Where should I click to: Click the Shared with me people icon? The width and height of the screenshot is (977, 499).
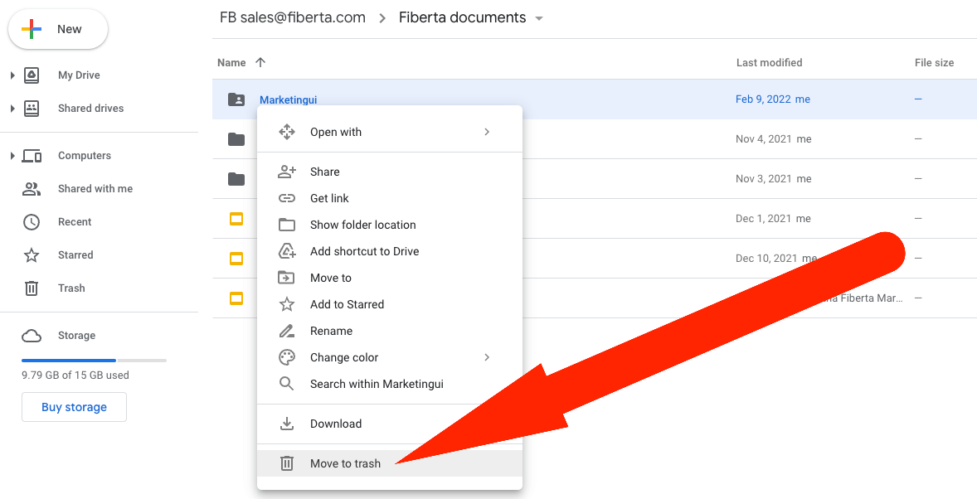(x=32, y=189)
